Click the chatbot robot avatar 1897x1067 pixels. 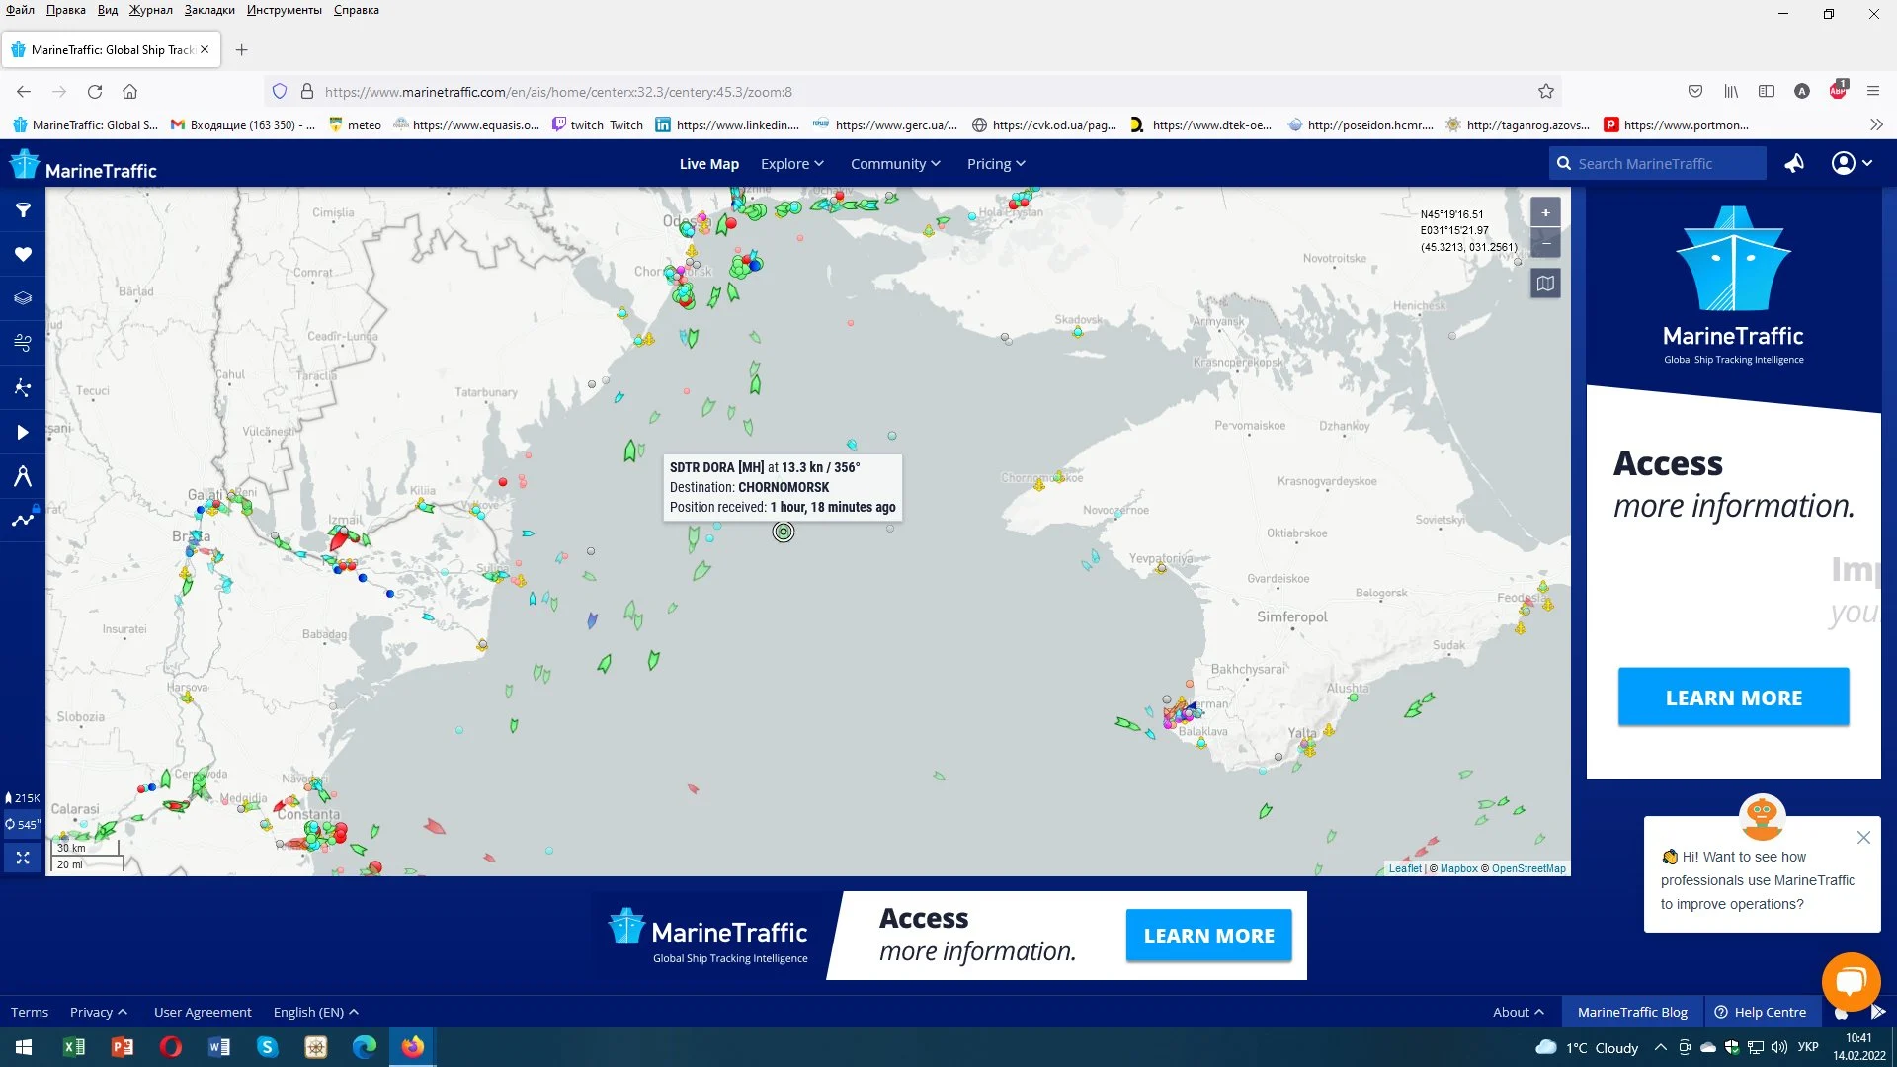(1762, 817)
